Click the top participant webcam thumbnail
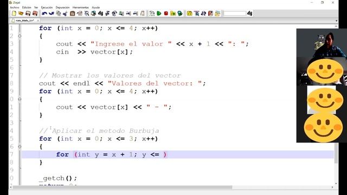Viewport: 347px width, 195px height. click(322, 43)
